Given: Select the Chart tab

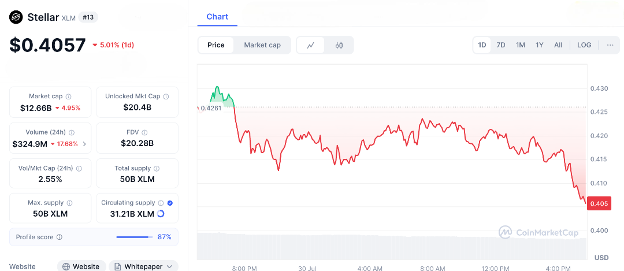Looking at the screenshot, I should click(x=217, y=17).
